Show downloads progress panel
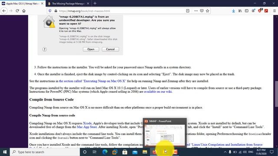 (x=234, y=11)
